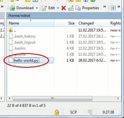This screenshot has width=124, height=118.
Task: Sort files by the Name column header
Action: (31, 23)
